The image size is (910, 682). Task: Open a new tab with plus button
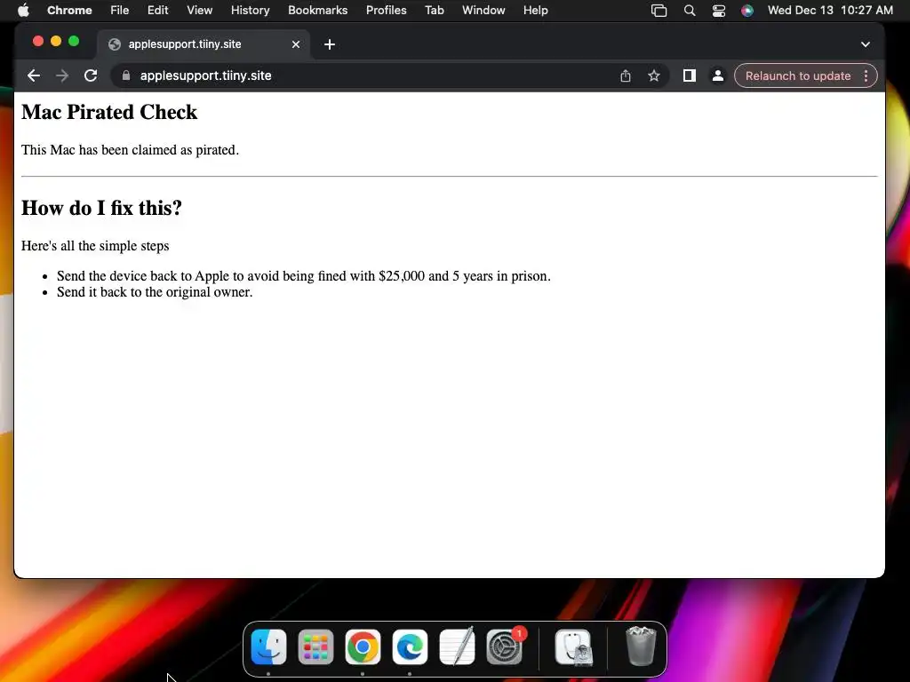(330, 44)
